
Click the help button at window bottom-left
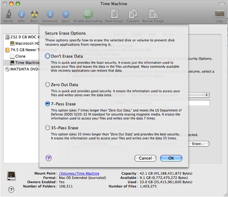(11, 190)
